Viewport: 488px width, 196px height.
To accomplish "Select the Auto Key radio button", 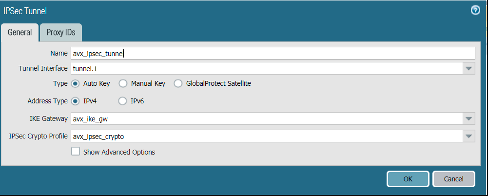I will click(75, 84).
